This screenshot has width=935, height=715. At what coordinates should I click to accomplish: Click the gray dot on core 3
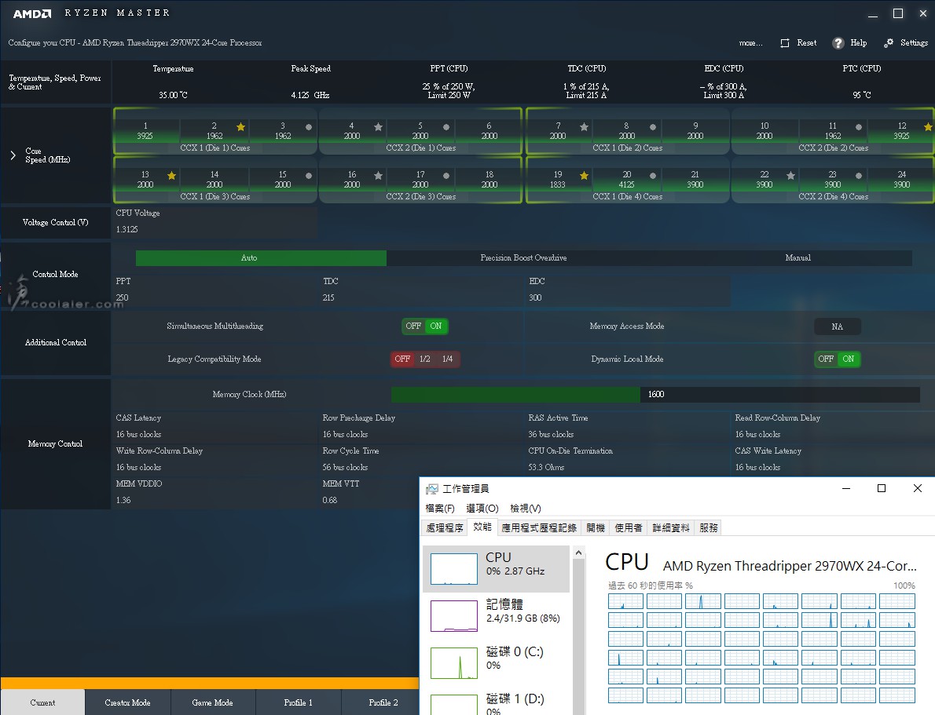click(x=309, y=127)
